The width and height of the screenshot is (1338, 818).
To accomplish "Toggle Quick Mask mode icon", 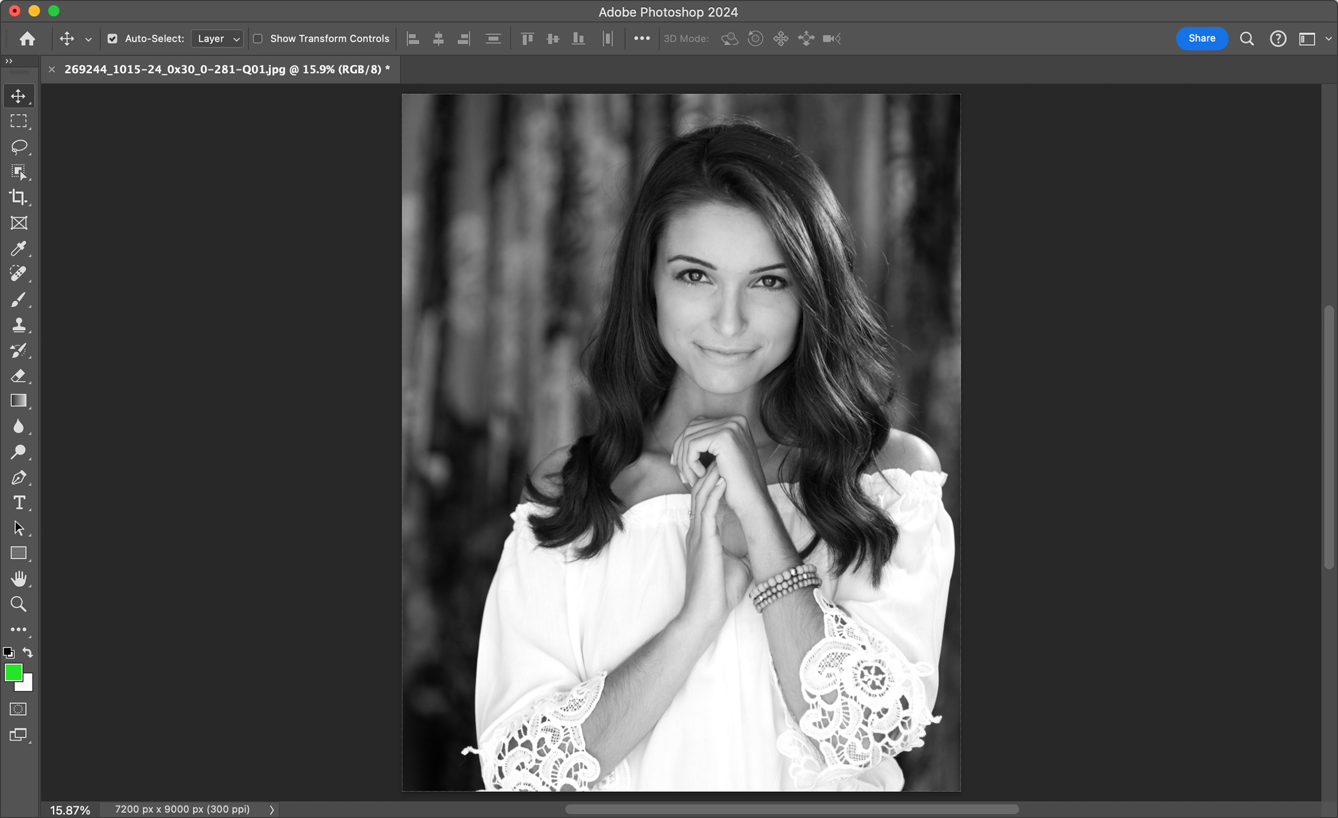I will pyautogui.click(x=19, y=709).
